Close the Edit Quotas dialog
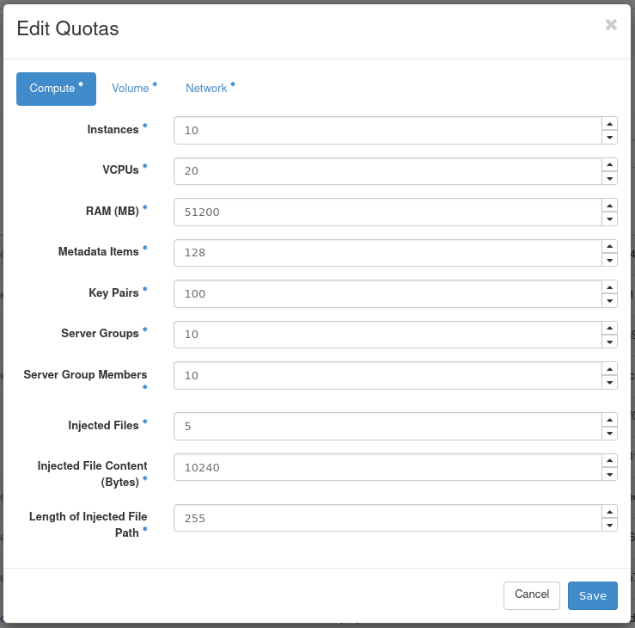The height and width of the screenshot is (628, 635). [x=611, y=25]
